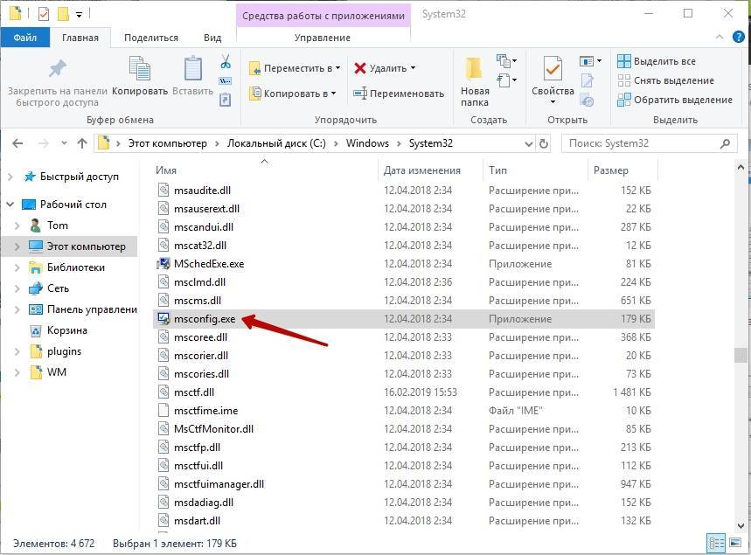Expand the Этот компьютер tree node
Image resolution: width=751 pixels, height=555 pixels.
click(17, 246)
